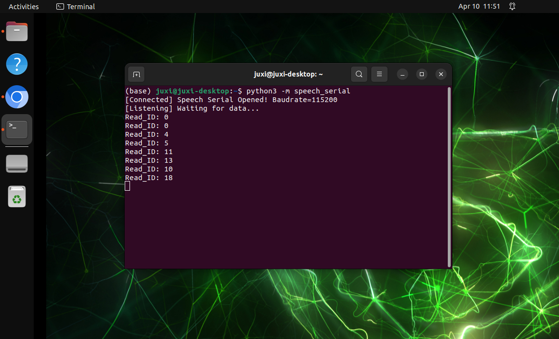This screenshot has height=339, width=559.
Task: Click the 'juxi@juxi-desktop' prompt text
Action: tap(192, 91)
